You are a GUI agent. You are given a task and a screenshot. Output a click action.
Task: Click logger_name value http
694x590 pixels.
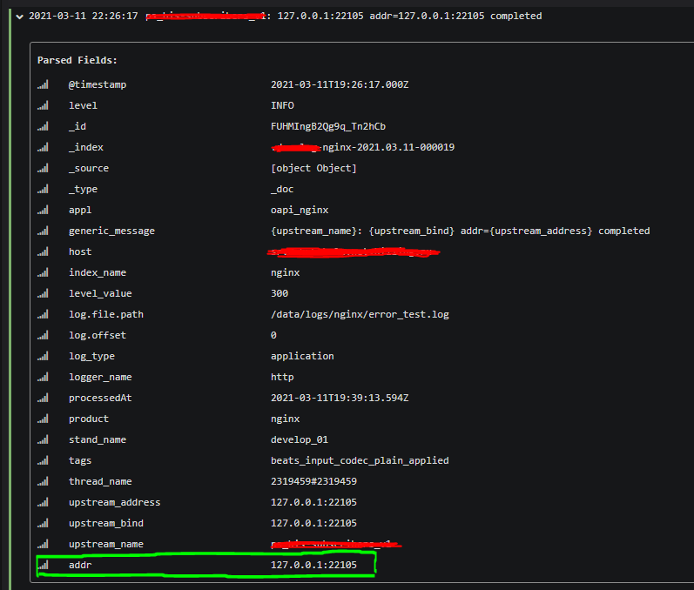282,378
